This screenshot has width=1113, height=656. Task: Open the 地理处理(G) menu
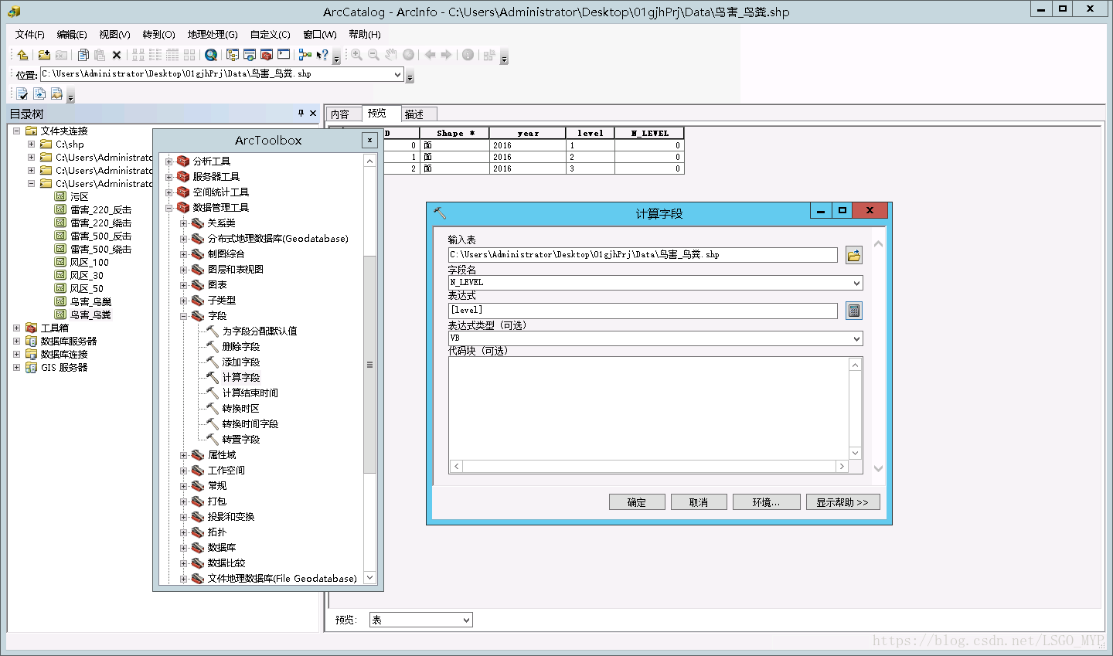click(213, 34)
